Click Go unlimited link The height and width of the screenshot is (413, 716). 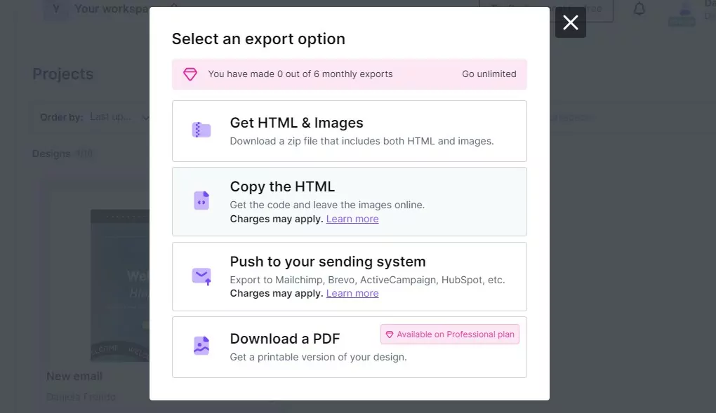489,74
